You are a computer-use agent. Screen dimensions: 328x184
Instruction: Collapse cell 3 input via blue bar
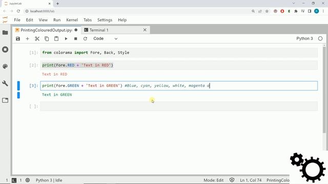(x=18, y=86)
